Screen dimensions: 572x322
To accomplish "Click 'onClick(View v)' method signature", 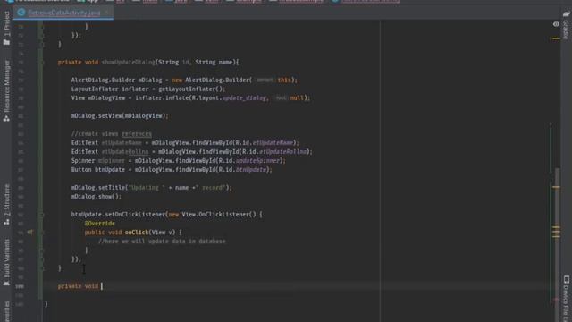I will [150, 233].
